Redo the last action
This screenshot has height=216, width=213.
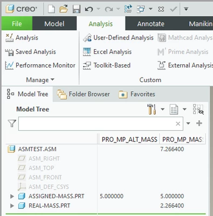coord(108,9)
